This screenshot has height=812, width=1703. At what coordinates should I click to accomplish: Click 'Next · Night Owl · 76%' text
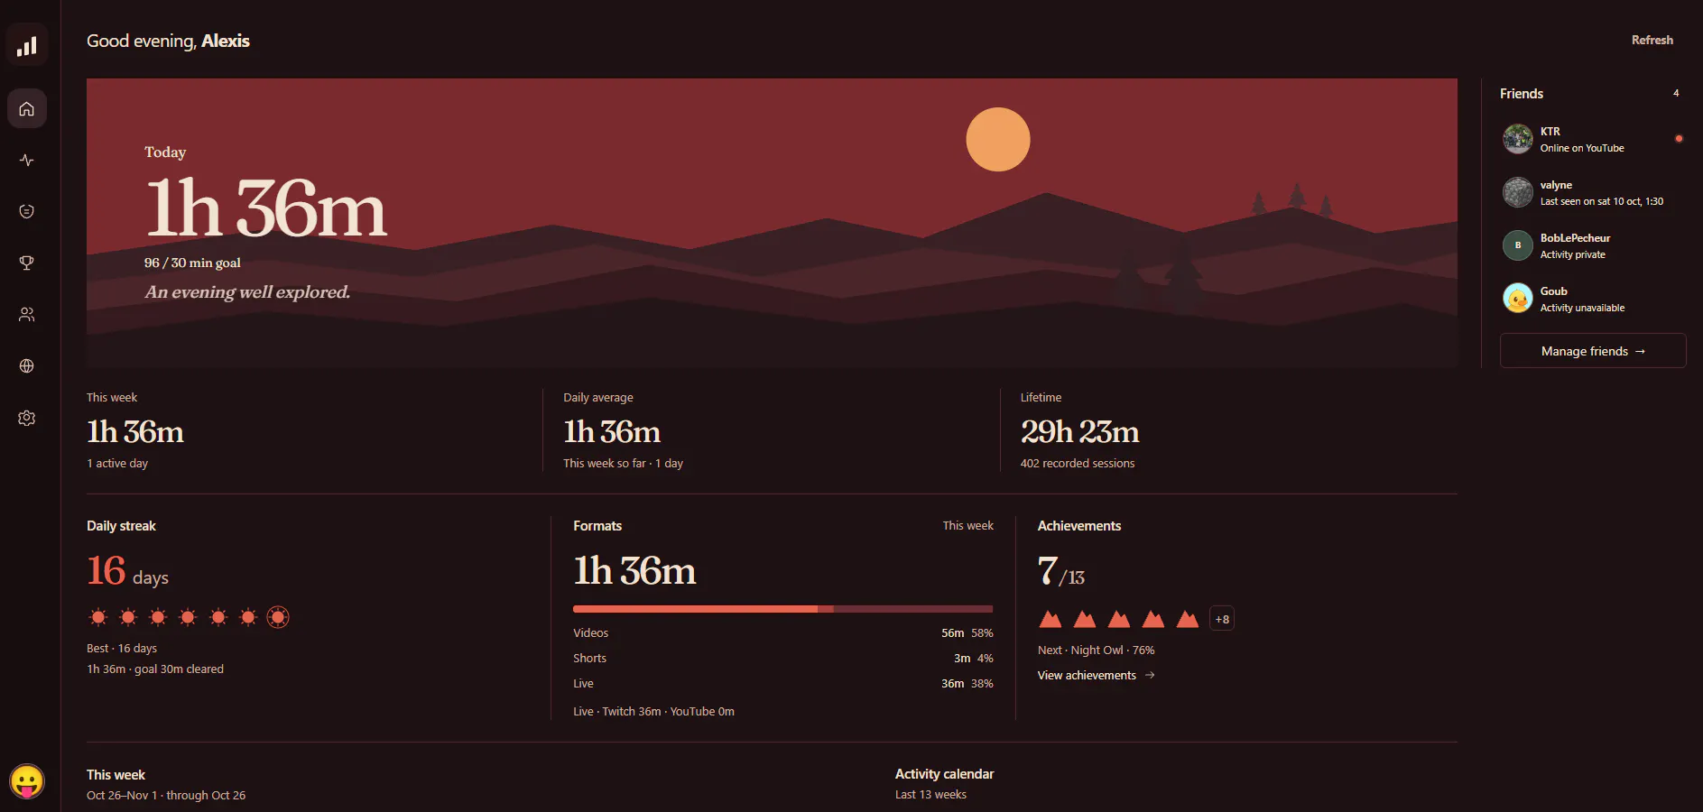pos(1096,651)
